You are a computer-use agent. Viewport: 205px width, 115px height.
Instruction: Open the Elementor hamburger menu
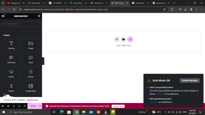(3, 16)
